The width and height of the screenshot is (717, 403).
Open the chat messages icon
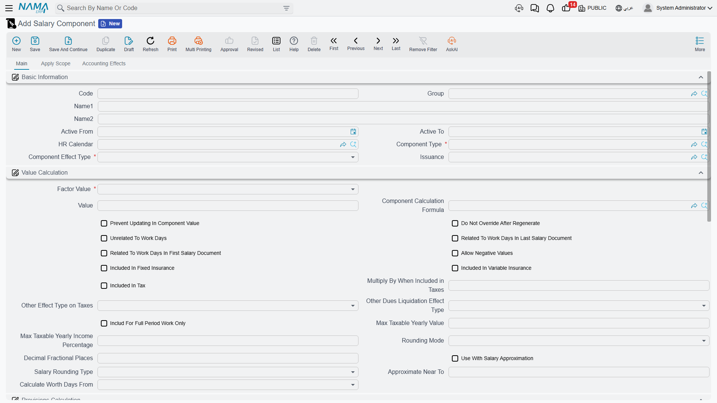pyautogui.click(x=535, y=8)
